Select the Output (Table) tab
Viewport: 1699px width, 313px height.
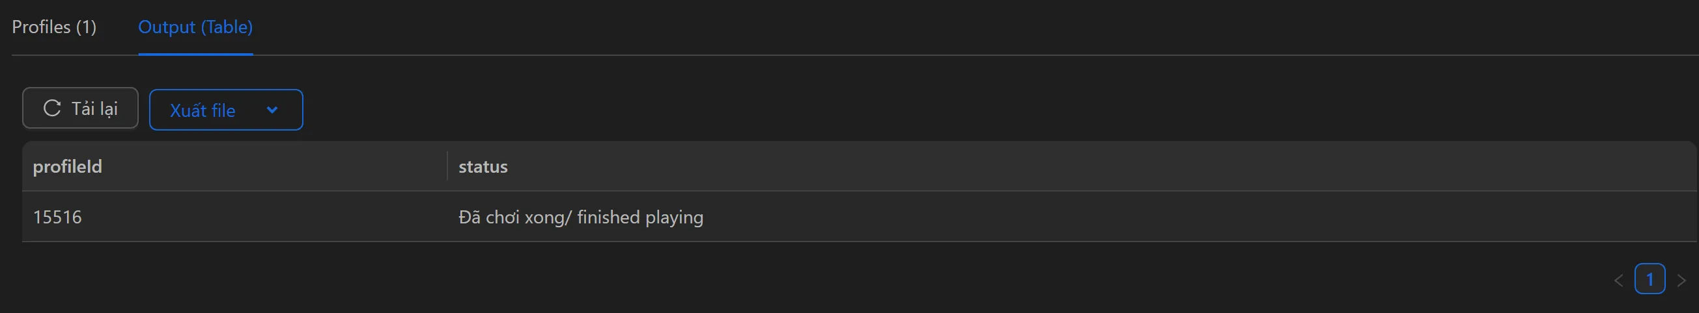(195, 27)
